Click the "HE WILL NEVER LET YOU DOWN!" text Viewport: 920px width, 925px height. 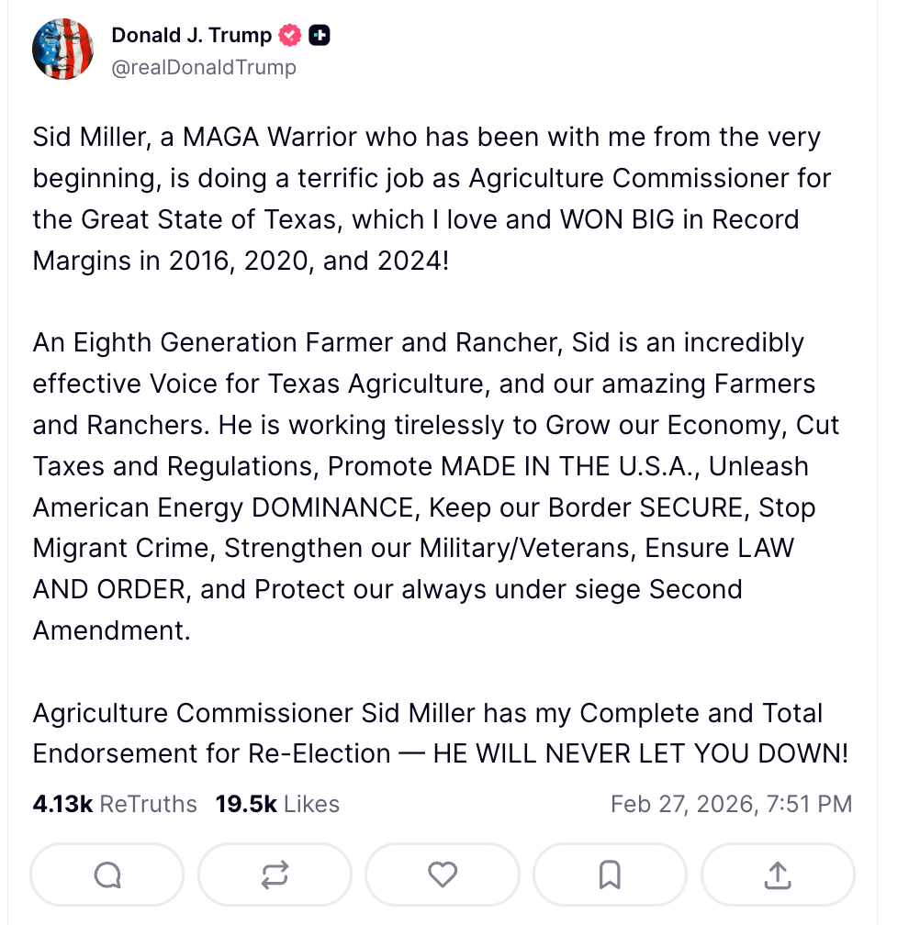641,753
